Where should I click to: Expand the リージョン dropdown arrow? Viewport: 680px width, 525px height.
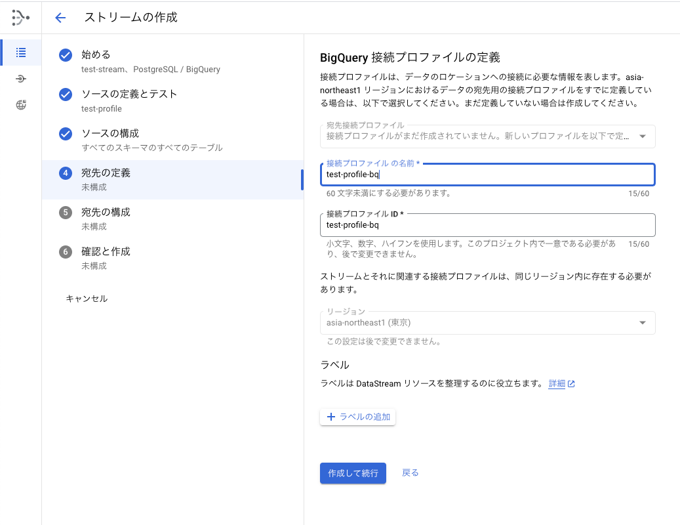click(x=643, y=323)
